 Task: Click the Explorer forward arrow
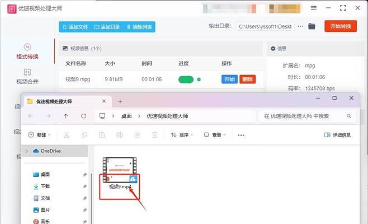[48, 116]
